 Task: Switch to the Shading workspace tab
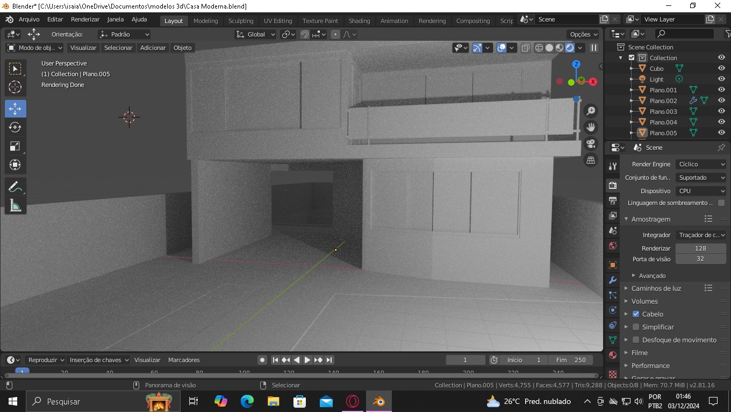(x=359, y=21)
